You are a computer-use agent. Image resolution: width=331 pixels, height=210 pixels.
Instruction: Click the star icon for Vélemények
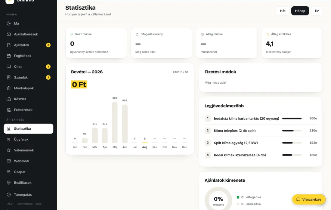coord(9,150)
